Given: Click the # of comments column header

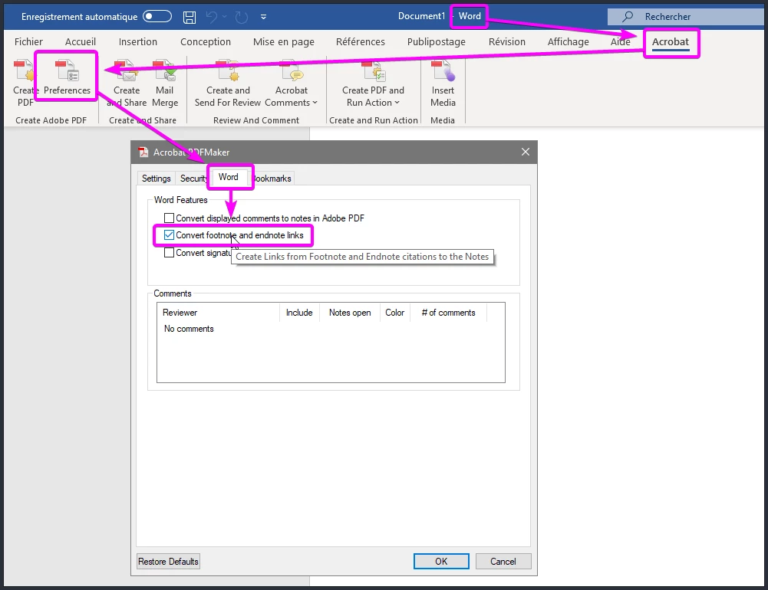Looking at the screenshot, I should 448,313.
